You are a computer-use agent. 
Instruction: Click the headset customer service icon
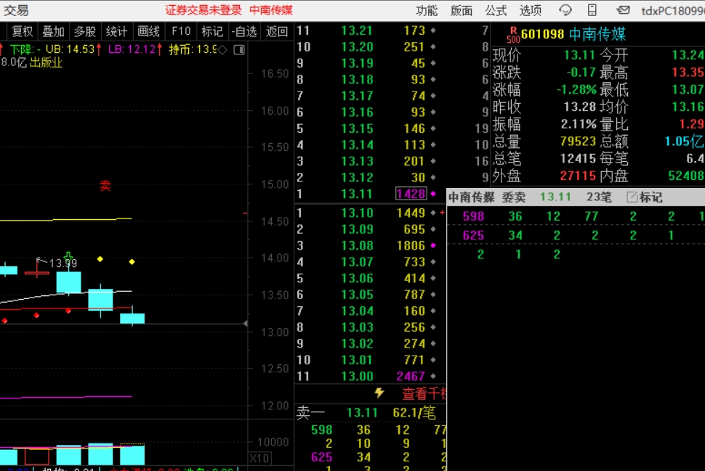click(565, 10)
